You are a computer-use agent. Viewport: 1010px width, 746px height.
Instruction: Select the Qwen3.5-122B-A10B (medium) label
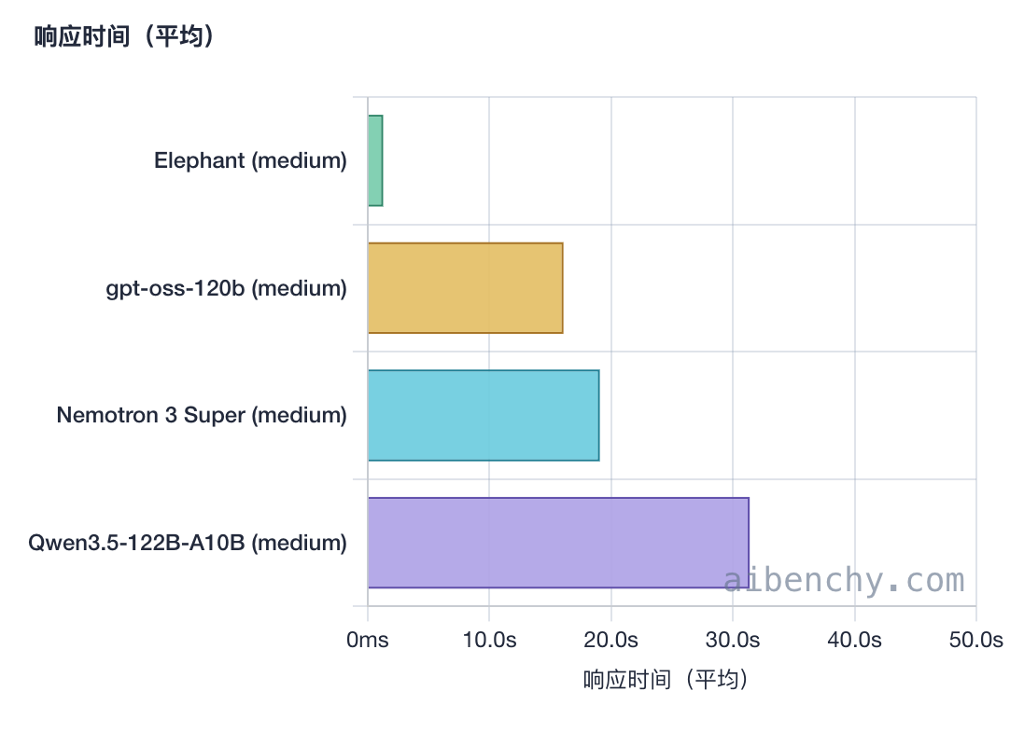click(x=188, y=543)
